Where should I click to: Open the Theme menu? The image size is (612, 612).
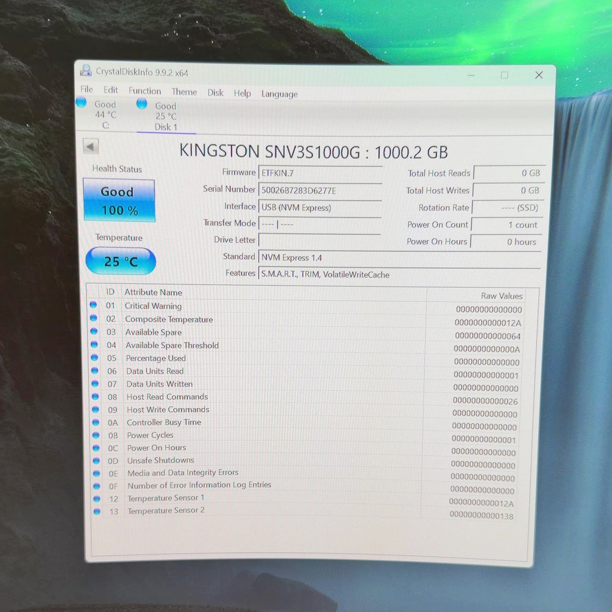[184, 92]
